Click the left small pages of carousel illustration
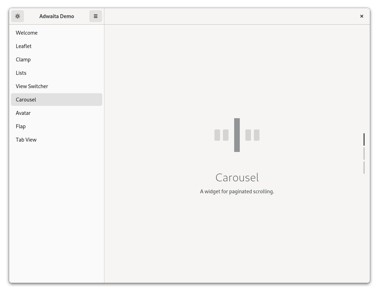The image size is (379, 293). point(221,135)
